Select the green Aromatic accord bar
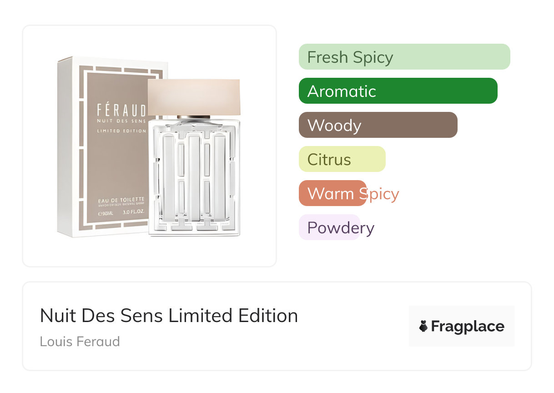 click(x=398, y=91)
